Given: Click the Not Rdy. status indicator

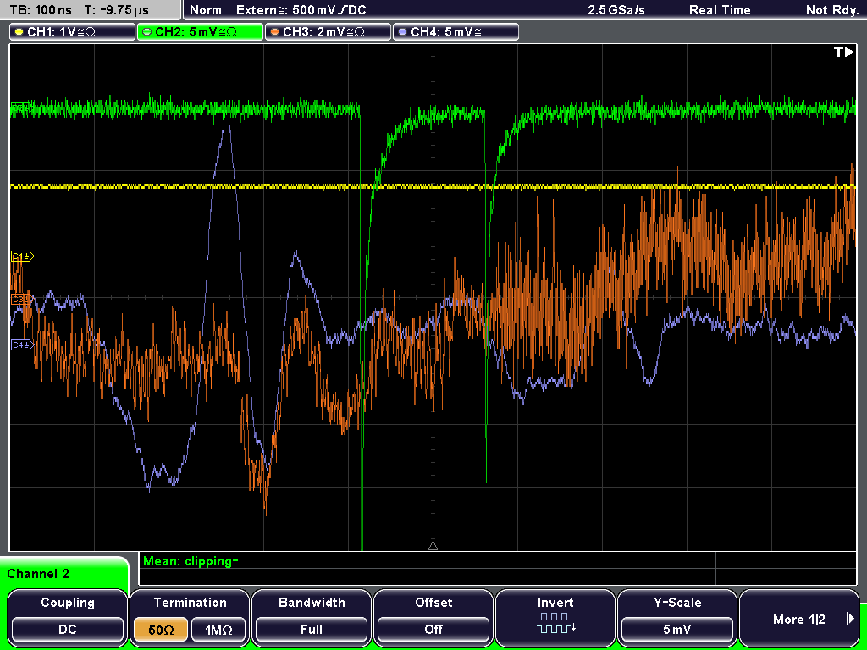Looking at the screenshot, I should coord(832,10).
